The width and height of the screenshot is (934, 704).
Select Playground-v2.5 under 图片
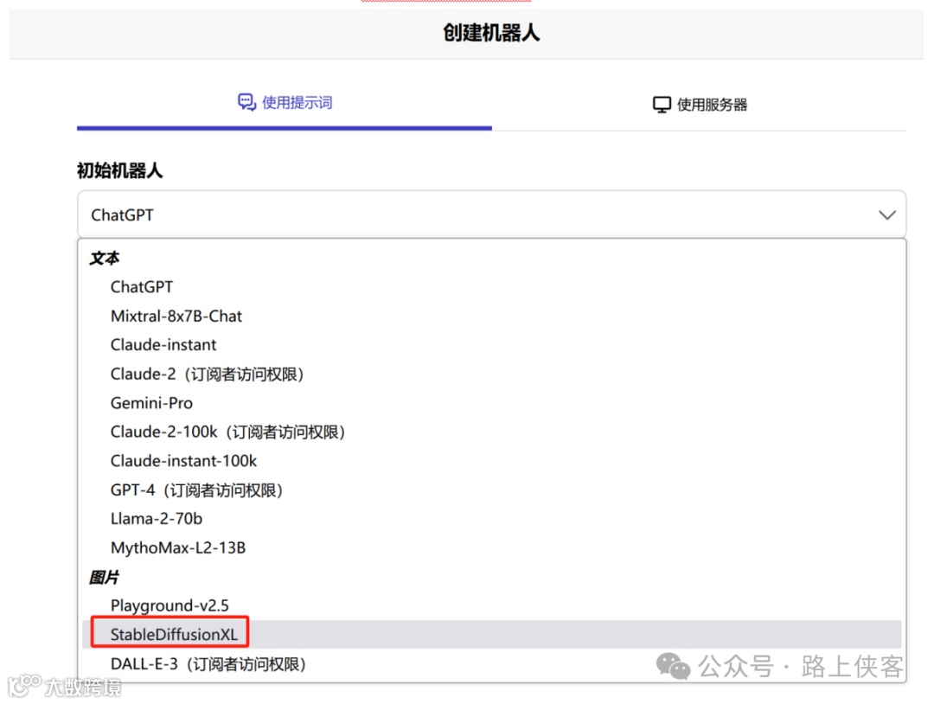pyautogui.click(x=491, y=605)
